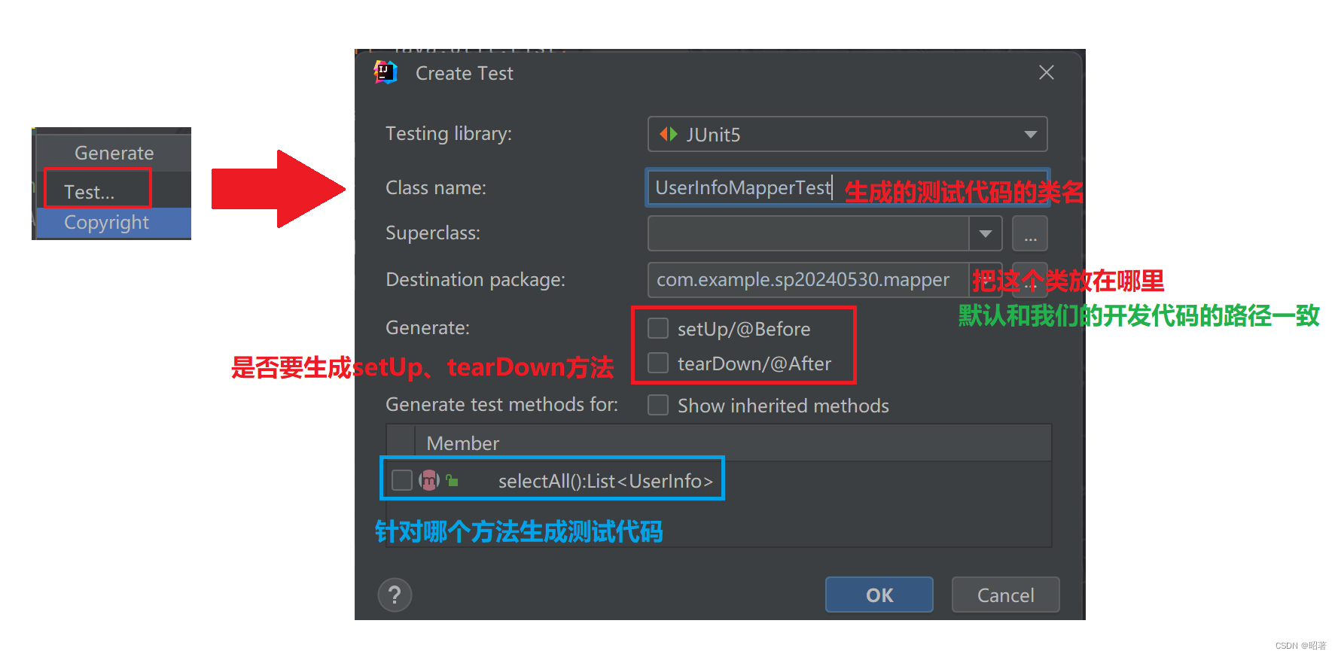Click into the Superclass combo field

pos(809,233)
